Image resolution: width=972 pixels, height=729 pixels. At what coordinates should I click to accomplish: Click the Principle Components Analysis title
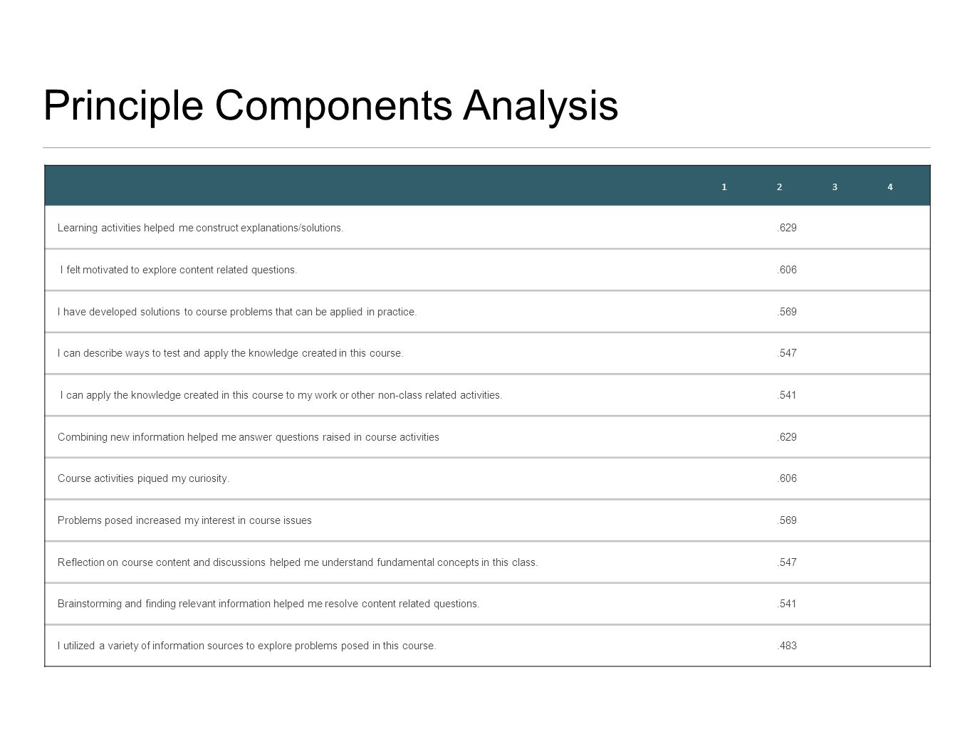tap(330, 105)
